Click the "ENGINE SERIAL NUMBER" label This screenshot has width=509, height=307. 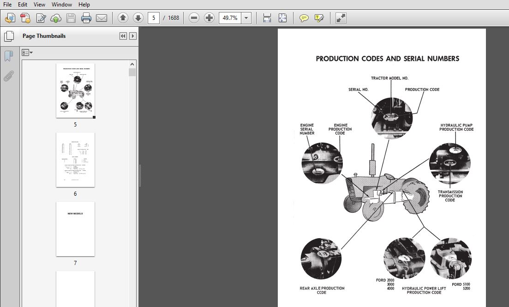pos(307,129)
